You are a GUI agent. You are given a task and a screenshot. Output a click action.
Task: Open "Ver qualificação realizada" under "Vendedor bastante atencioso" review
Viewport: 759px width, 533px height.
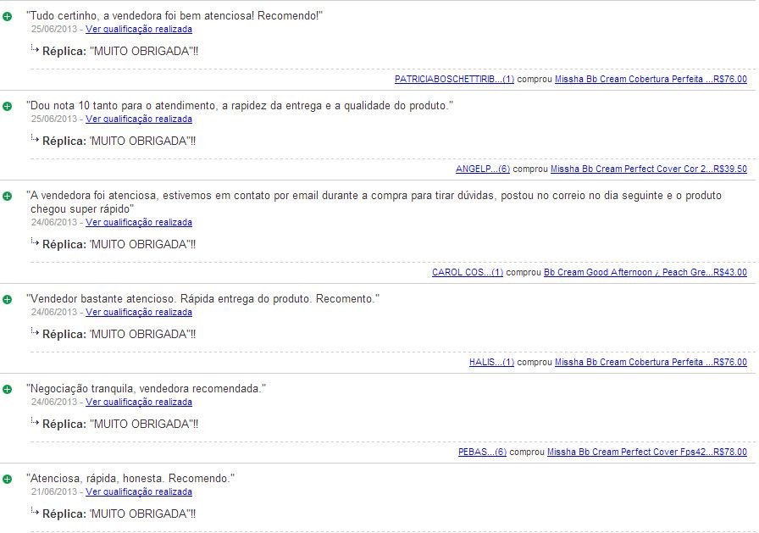[x=139, y=312]
